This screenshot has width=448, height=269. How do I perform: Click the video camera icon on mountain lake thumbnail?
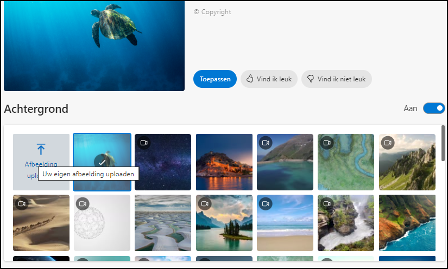266,143
